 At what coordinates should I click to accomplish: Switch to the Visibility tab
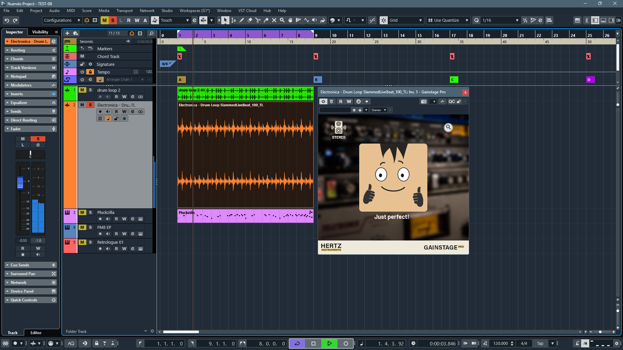click(40, 32)
